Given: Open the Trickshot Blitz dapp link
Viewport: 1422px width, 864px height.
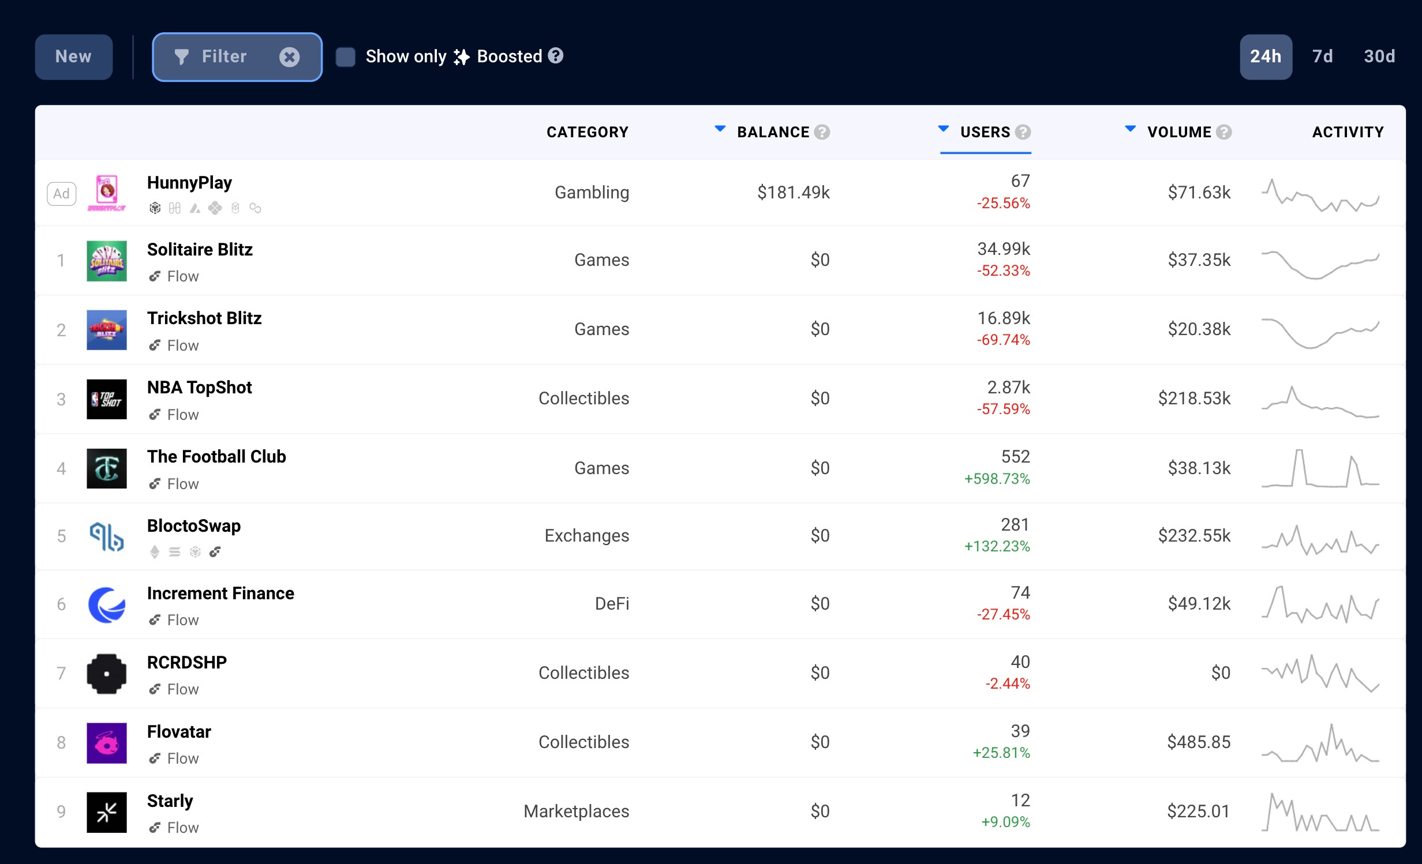Looking at the screenshot, I should (204, 318).
